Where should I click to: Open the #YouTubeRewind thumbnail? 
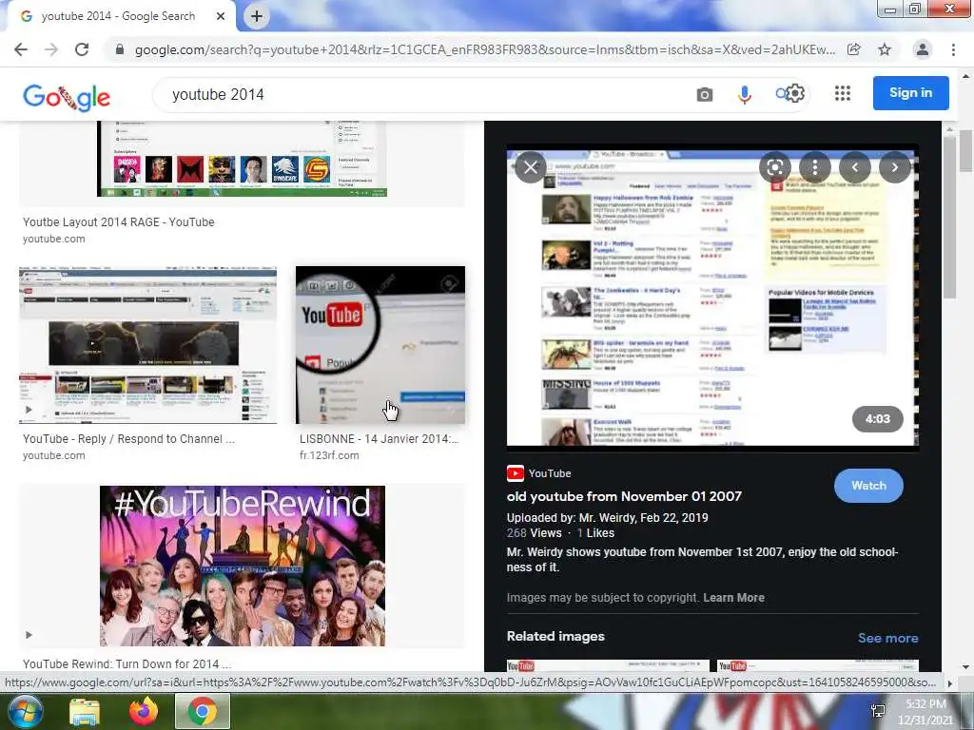243,567
